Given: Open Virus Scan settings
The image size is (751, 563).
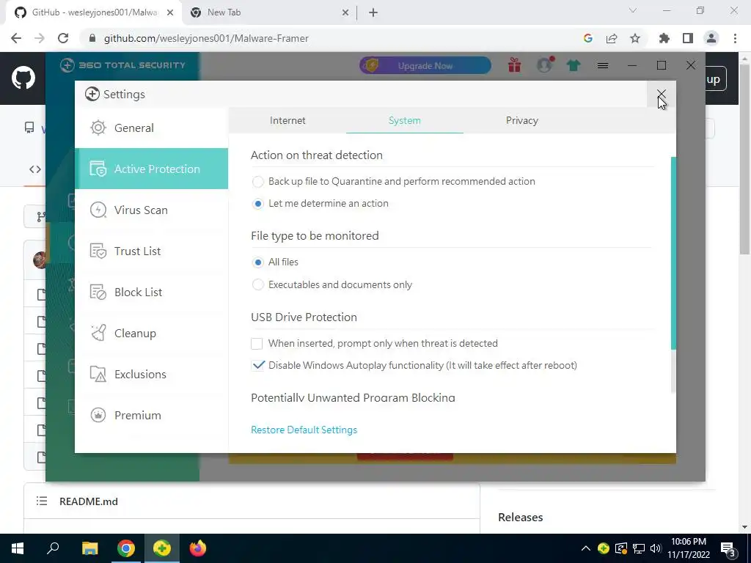Looking at the screenshot, I should tap(151, 210).
